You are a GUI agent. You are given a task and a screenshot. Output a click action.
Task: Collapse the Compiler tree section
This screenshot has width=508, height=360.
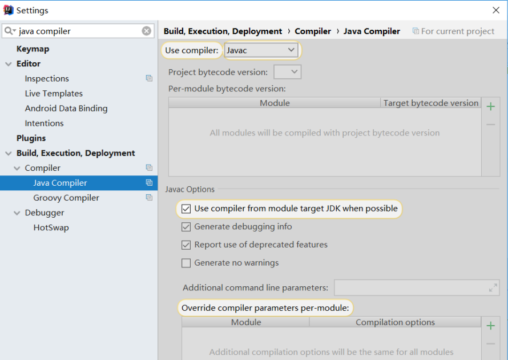pos(16,167)
